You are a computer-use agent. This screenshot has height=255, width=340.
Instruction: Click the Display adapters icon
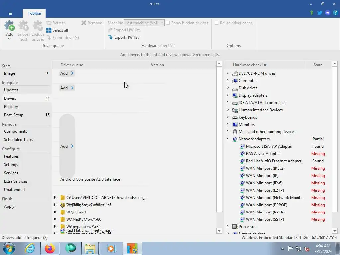point(235,95)
